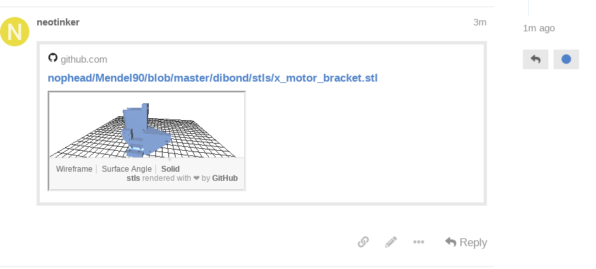The width and height of the screenshot is (596, 269).
Task: Click the 3m post timestamp
Action: tap(480, 22)
